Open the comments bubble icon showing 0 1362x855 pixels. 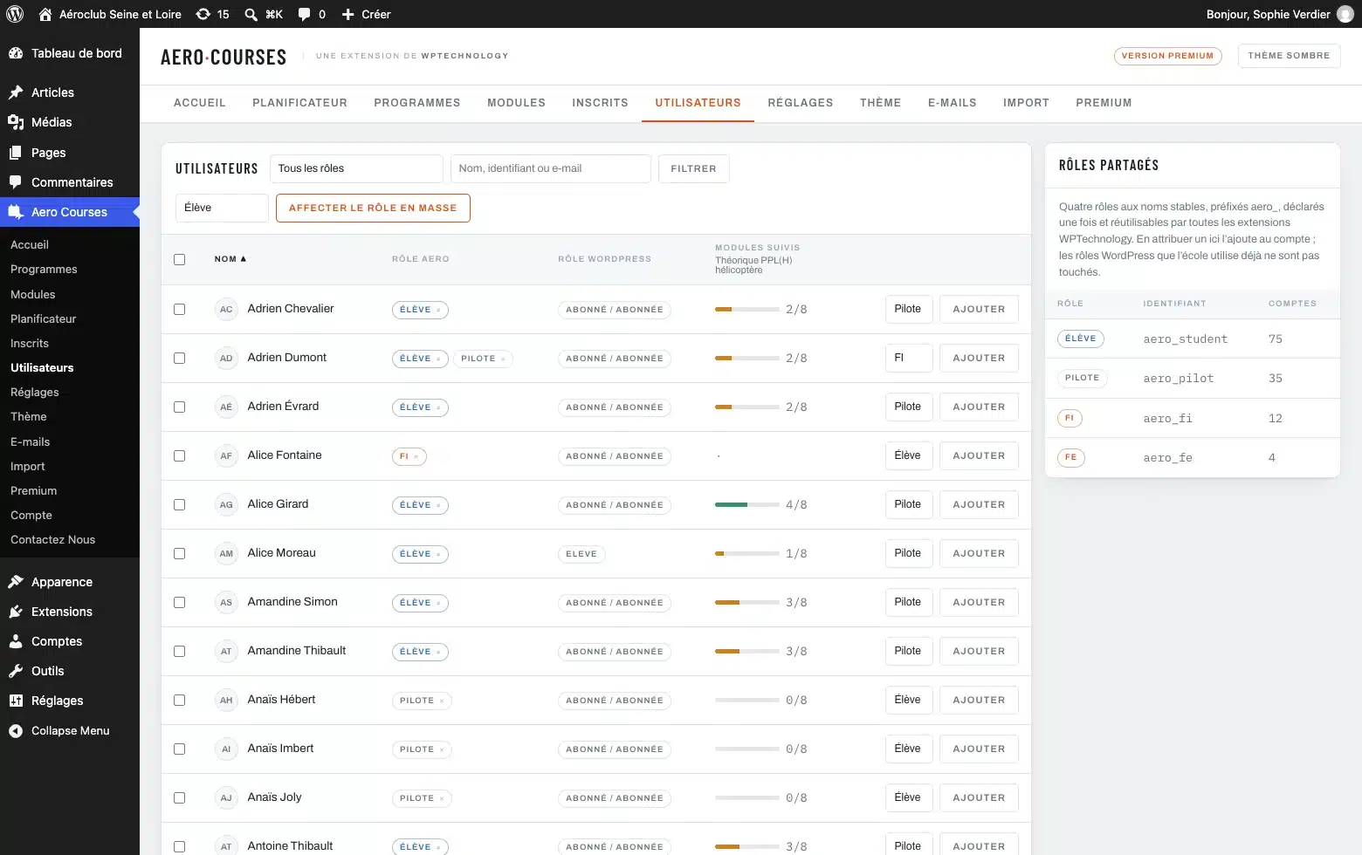tap(304, 14)
